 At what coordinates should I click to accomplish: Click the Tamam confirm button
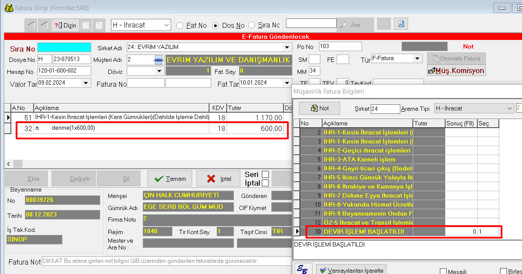pyautogui.click(x=170, y=179)
